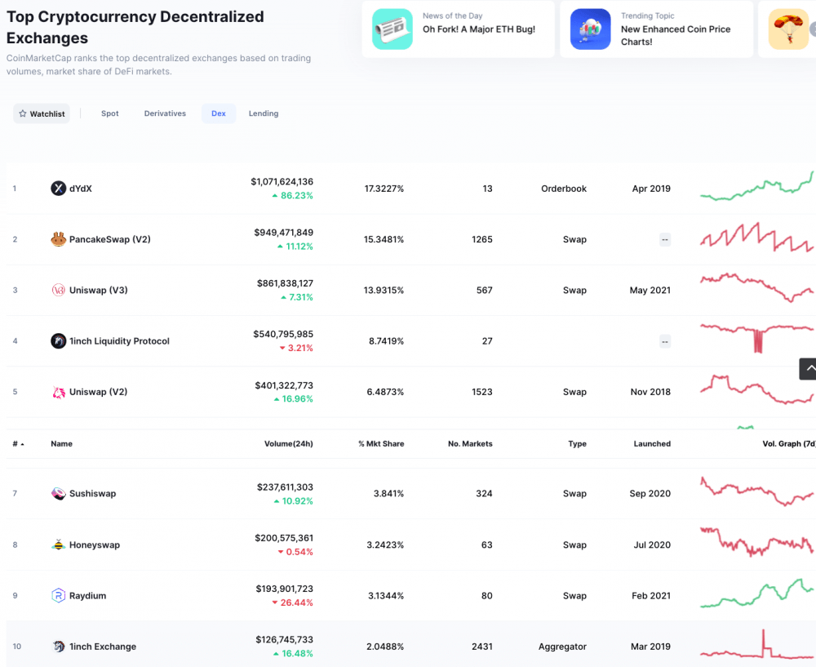This screenshot has height=667, width=816.
Task: Open the Sushiswap exchange link
Action: click(93, 494)
